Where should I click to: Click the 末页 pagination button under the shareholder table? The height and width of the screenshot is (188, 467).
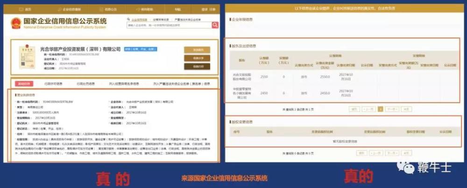[406, 109]
